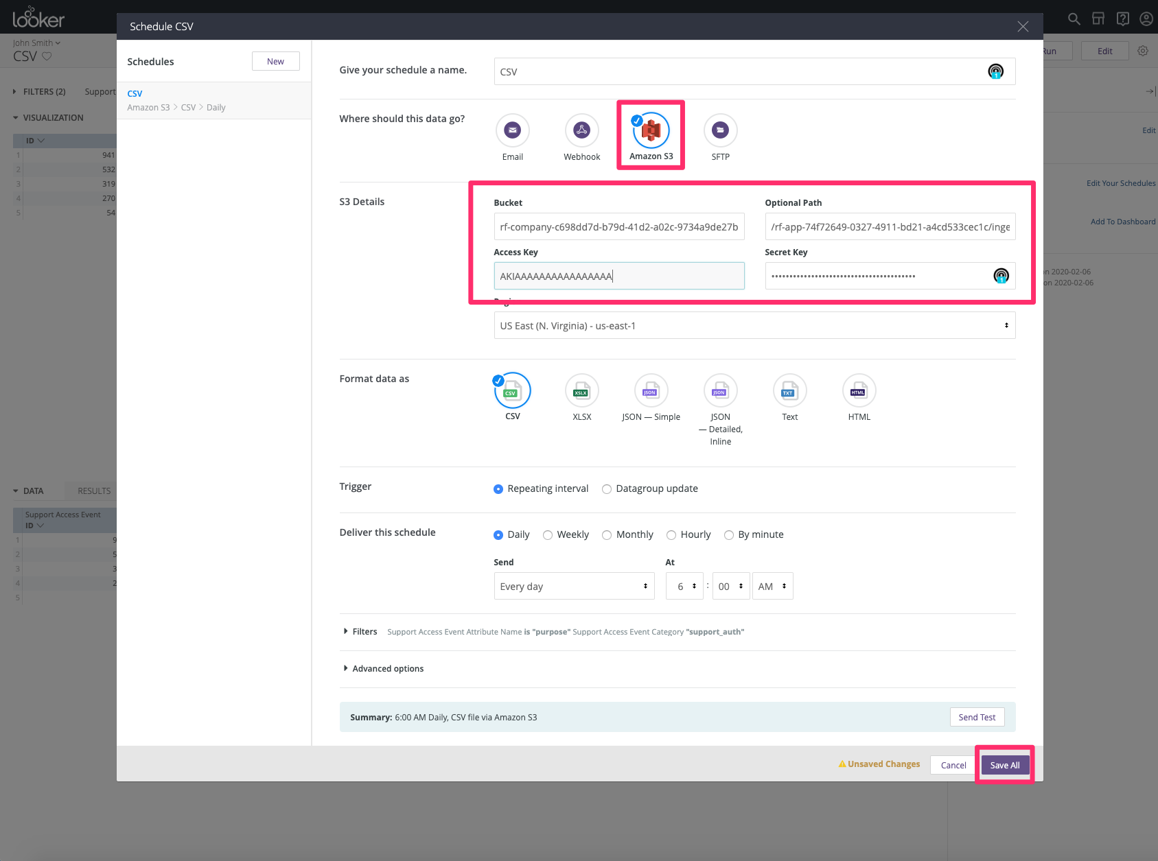Viewport: 1158px width, 861px height.
Task: Choose HTML format icon
Action: tap(859, 390)
